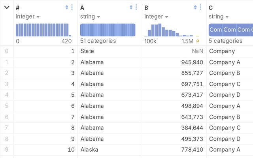Select row index 5 in the table
The width and height of the screenshot is (253, 158).
[x=6, y=106]
